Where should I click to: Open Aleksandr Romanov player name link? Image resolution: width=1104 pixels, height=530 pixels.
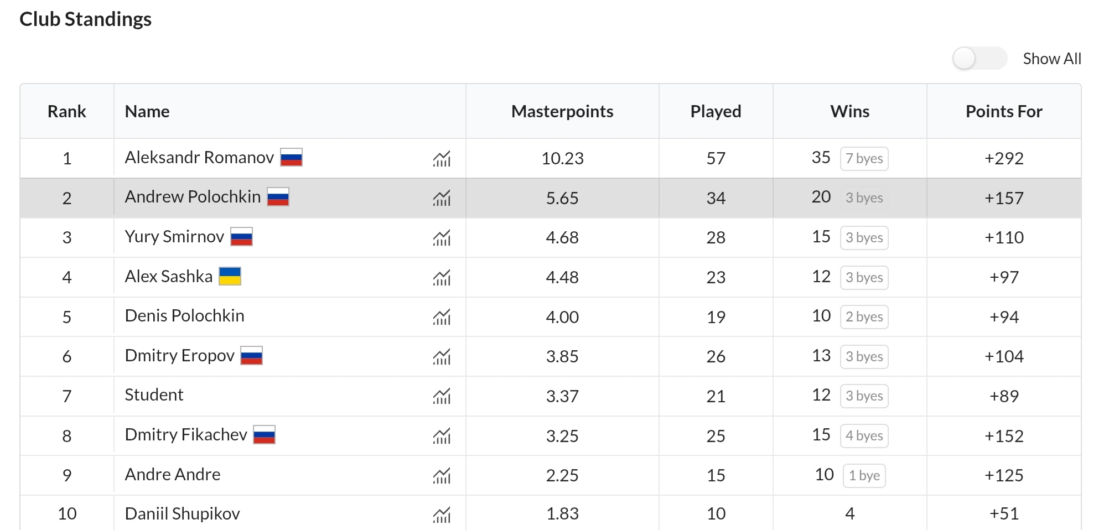click(199, 158)
